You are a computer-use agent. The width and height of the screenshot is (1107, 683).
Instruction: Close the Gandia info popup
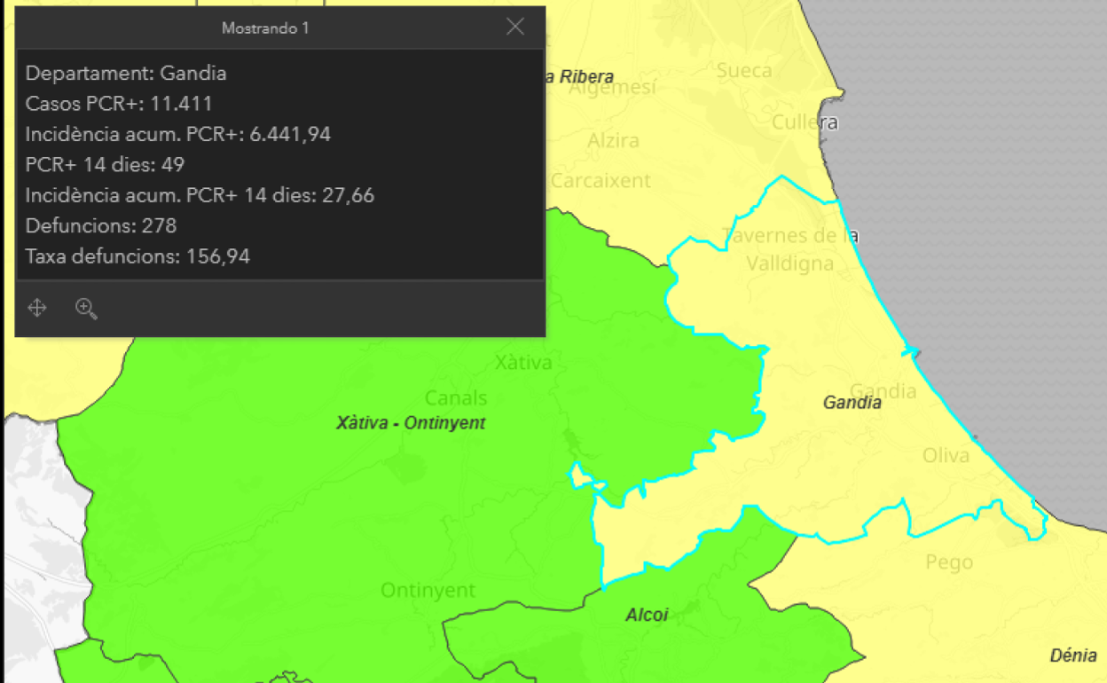point(514,27)
